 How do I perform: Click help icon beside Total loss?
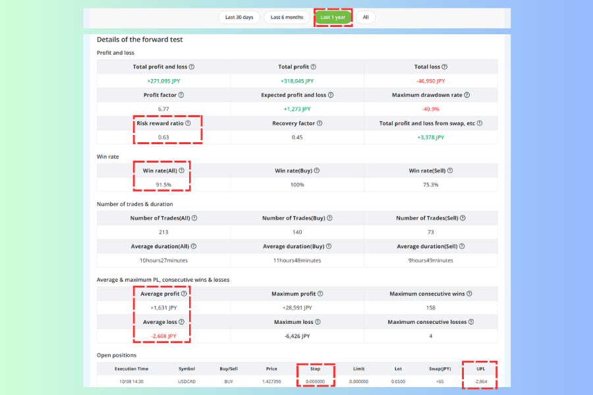coord(445,67)
